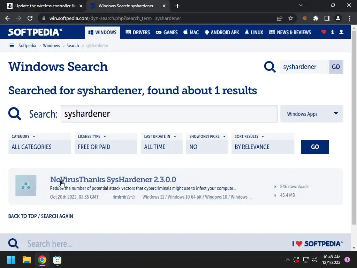The image size is (357, 268).
Task: Open the Windows Apps dropdown
Action: click(312, 114)
